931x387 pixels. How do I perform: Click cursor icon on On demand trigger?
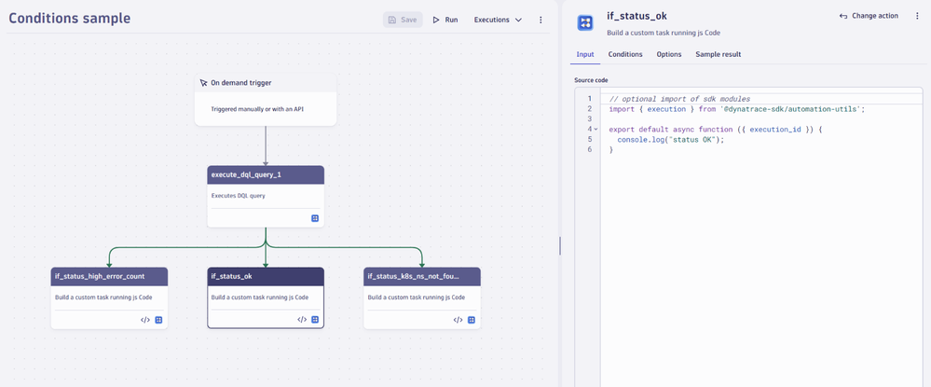[x=204, y=83]
